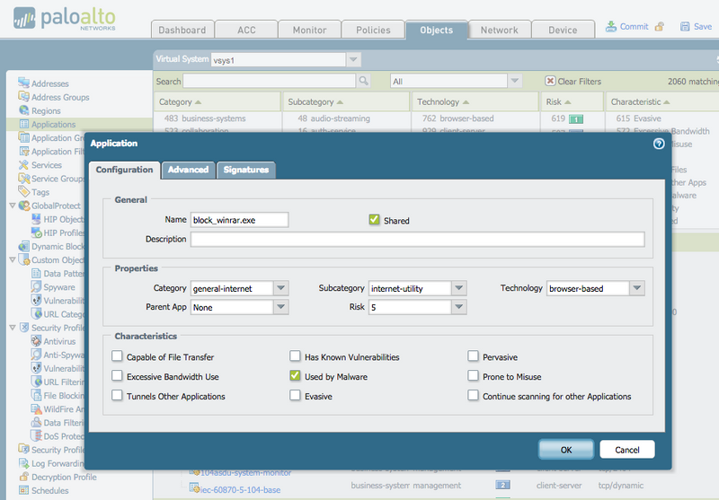This screenshot has width=719, height=500.
Task: Click the Save icon in top bar
Action: (685, 27)
